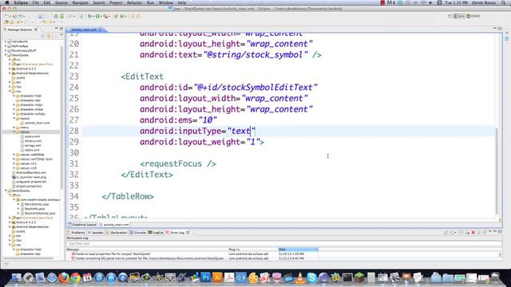Expand the MyFirstApp project node
Viewport: 511px width, 287px height.
click(x=6, y=46)
